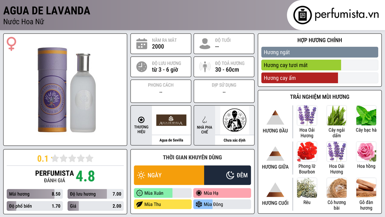Click the clock icon beside Độ lưu hương
This screenshot has height=217, width=385.
[142, 67]
